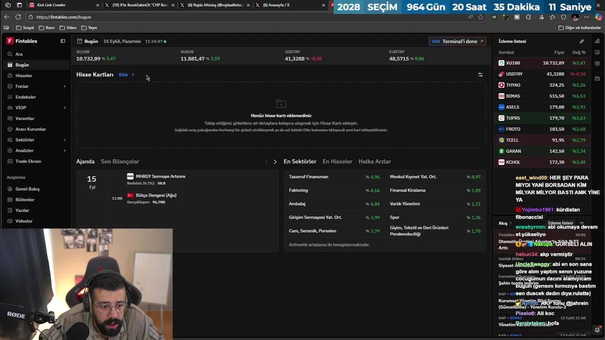This screenshot has width=605, height=340.
Task: Switch to Kick Link Crawler browser tab
Action: tap(64, 5)
